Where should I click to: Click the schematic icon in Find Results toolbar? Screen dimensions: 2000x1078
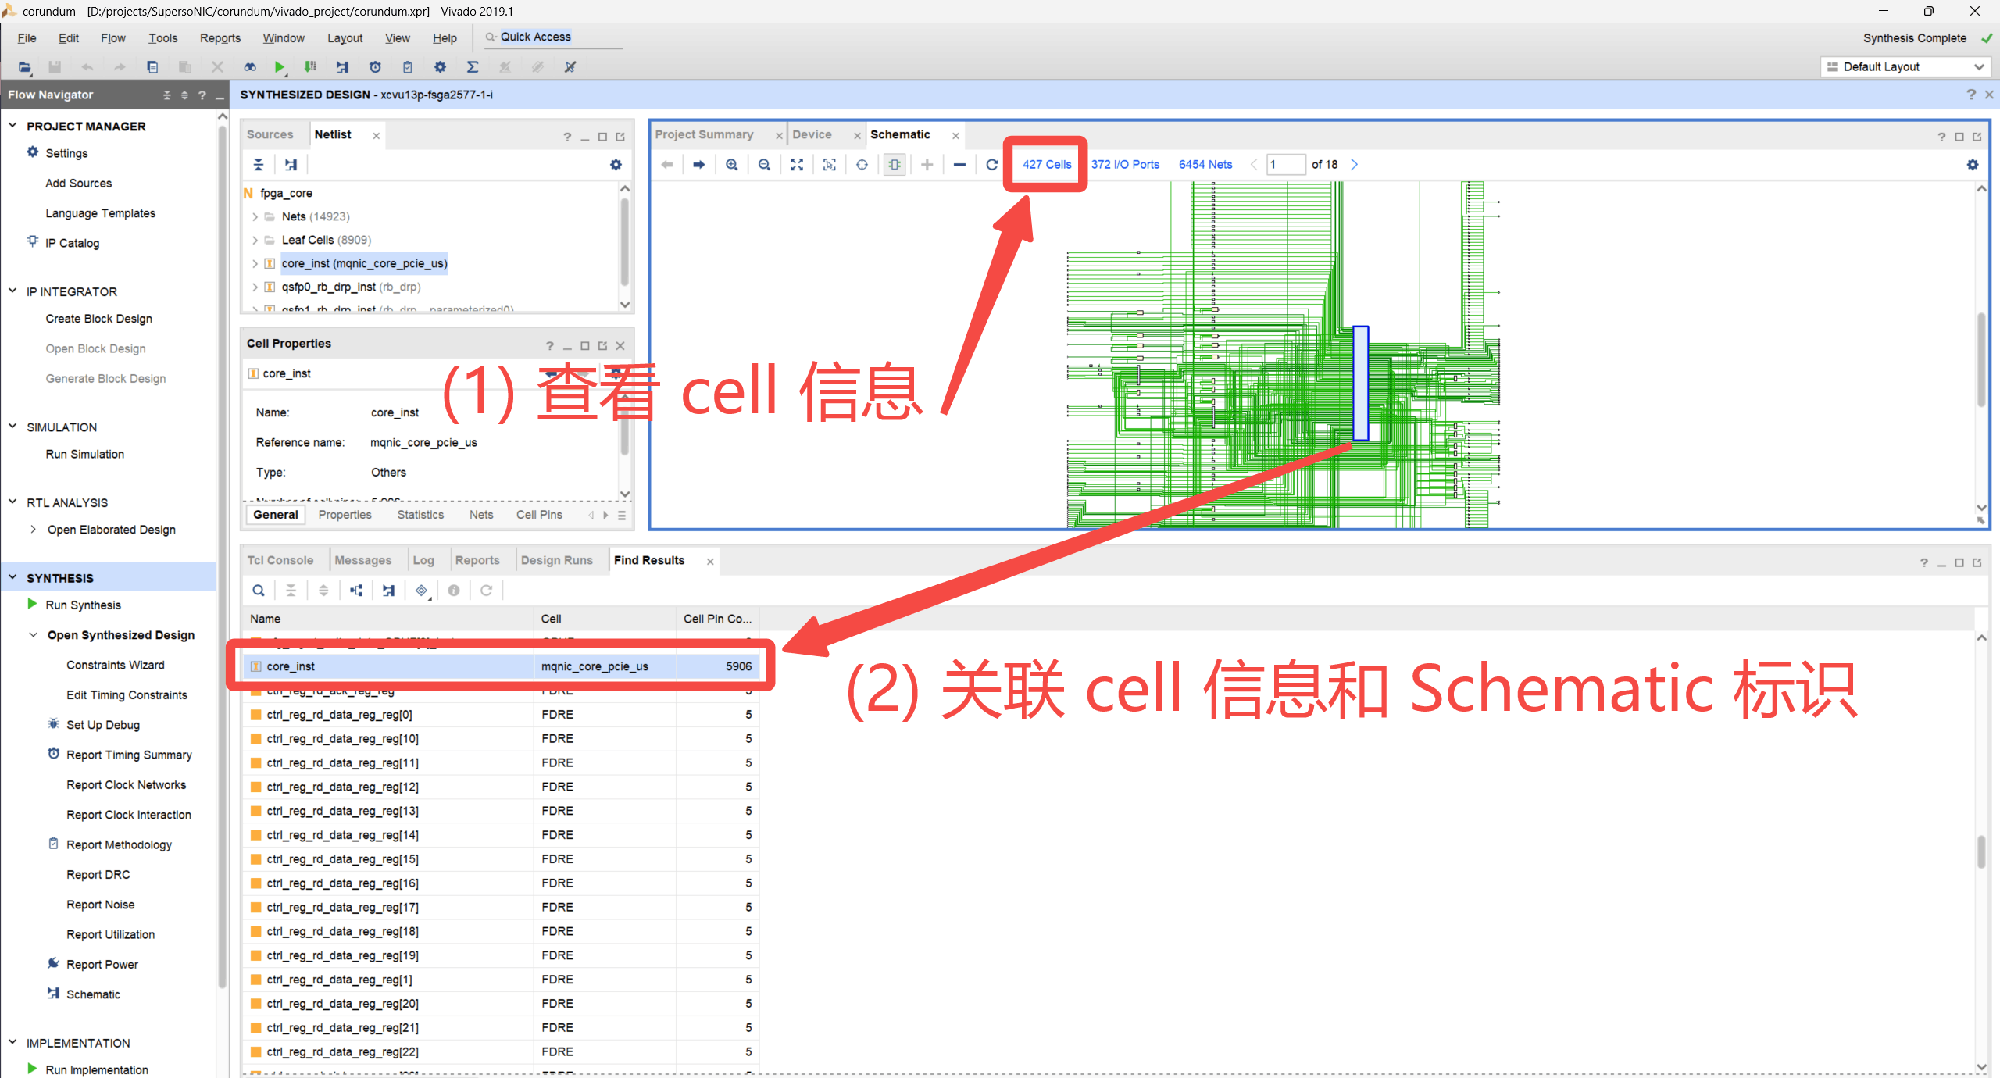point(388,591)
